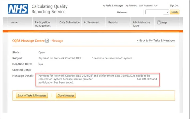Click the 'Created Date:' label
Image resolution: width=190 pixels, height=119 pixels.
pyautogui.click(x=22, y=70)
